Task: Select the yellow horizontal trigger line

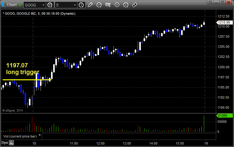Action: pos(27,80)
